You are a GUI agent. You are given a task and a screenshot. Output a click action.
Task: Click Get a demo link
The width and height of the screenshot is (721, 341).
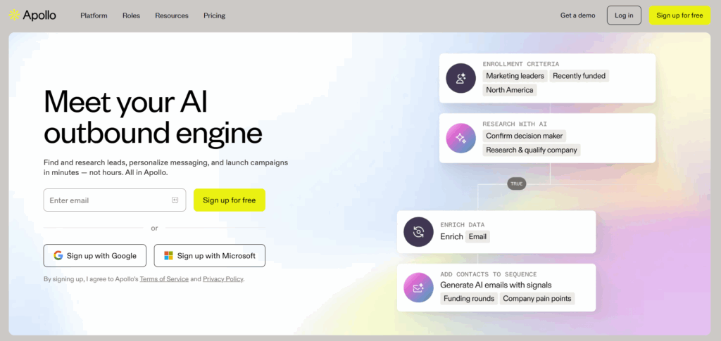click(x=577, y=15)
